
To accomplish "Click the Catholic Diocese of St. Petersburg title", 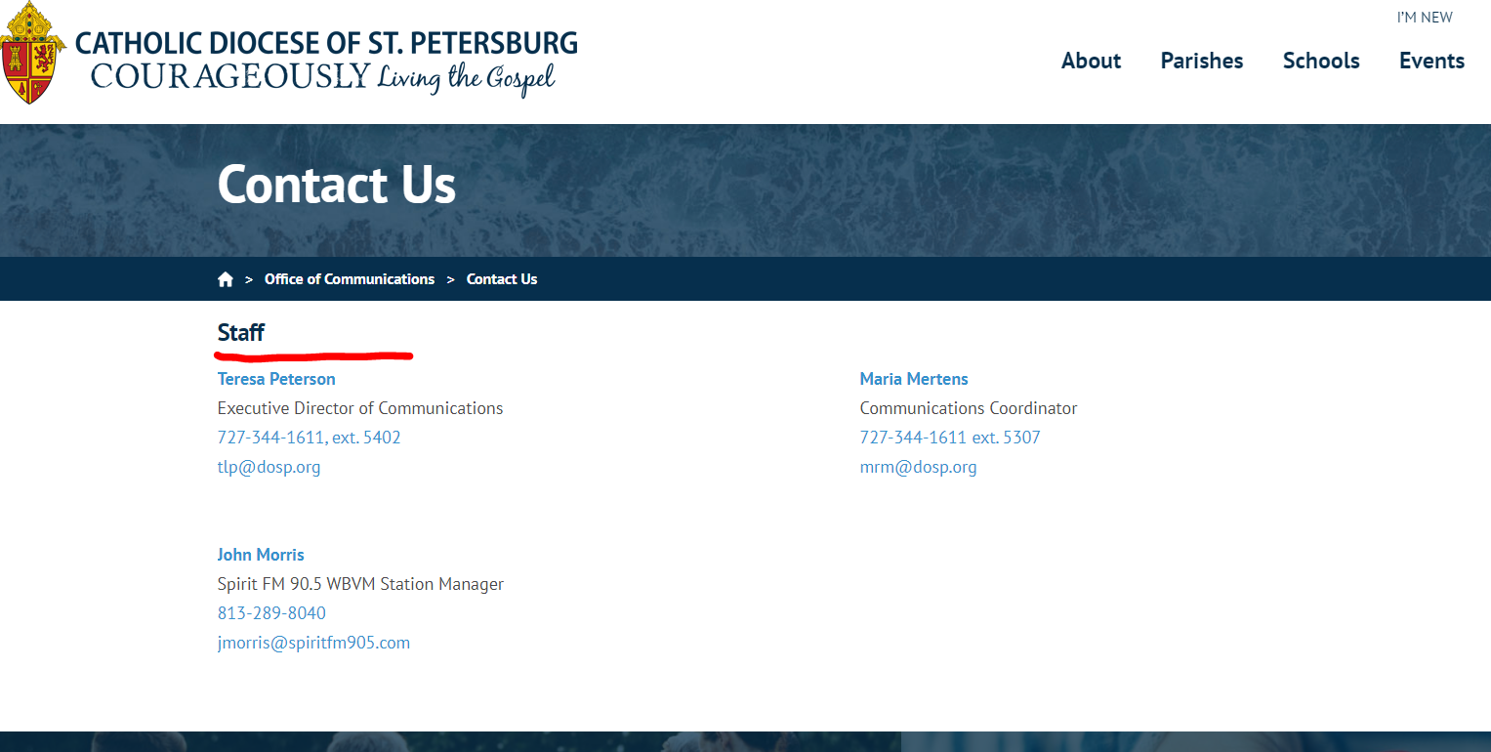I will (326, 43).
